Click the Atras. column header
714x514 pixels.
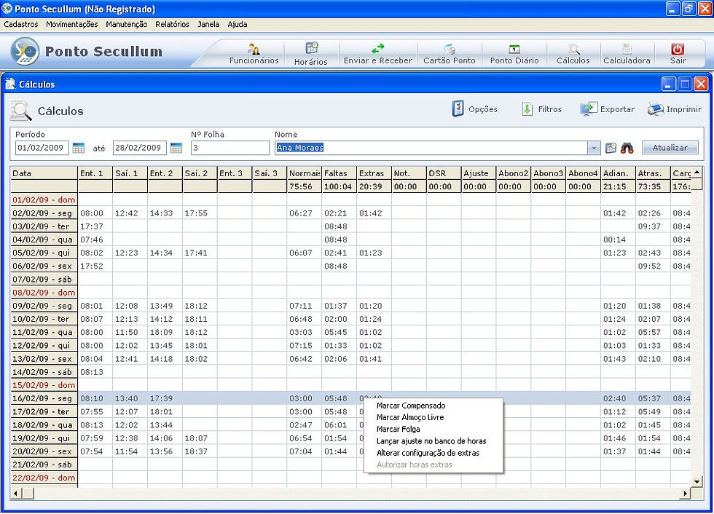pos(653,173)
